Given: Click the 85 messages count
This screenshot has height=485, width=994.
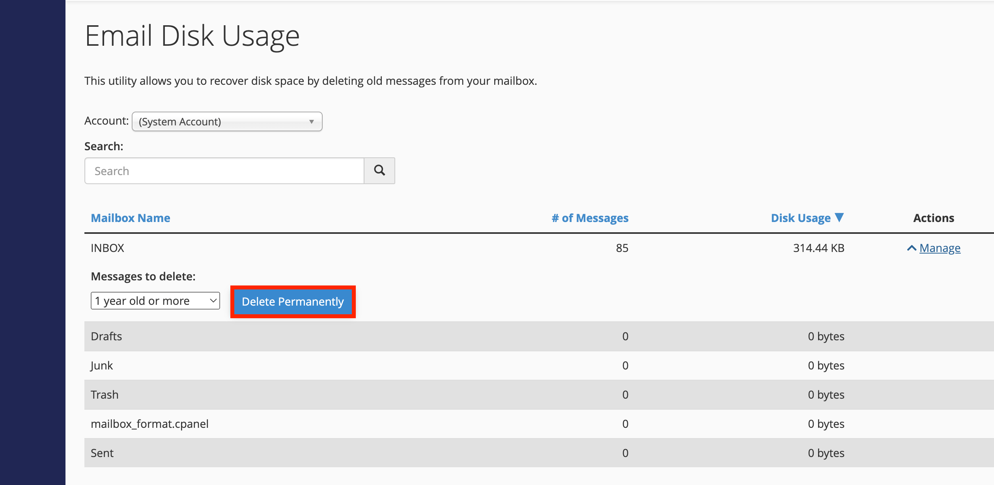Looking at the screenshot, I should pos(622,248).
